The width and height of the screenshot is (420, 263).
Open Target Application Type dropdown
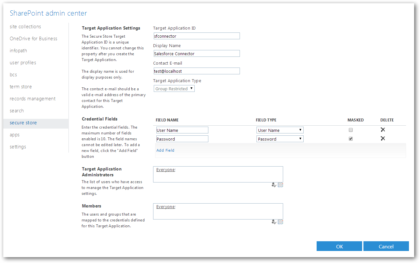click(x=174, y=89)
